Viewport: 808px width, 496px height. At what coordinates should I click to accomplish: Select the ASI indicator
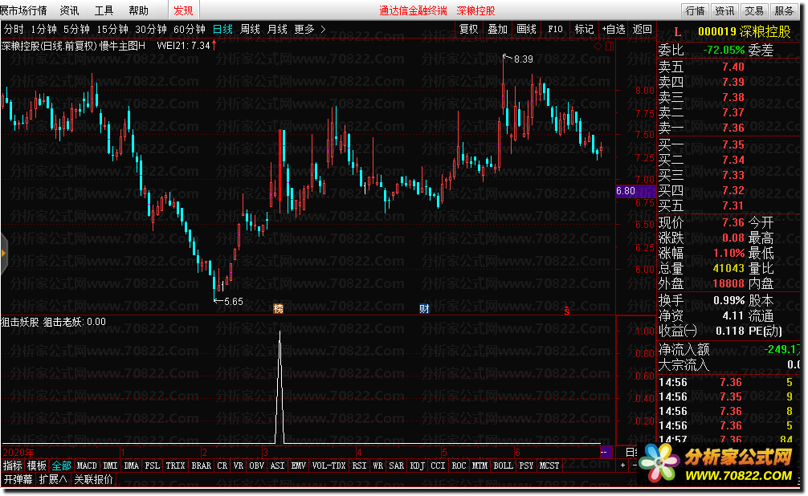pos(277,466)
